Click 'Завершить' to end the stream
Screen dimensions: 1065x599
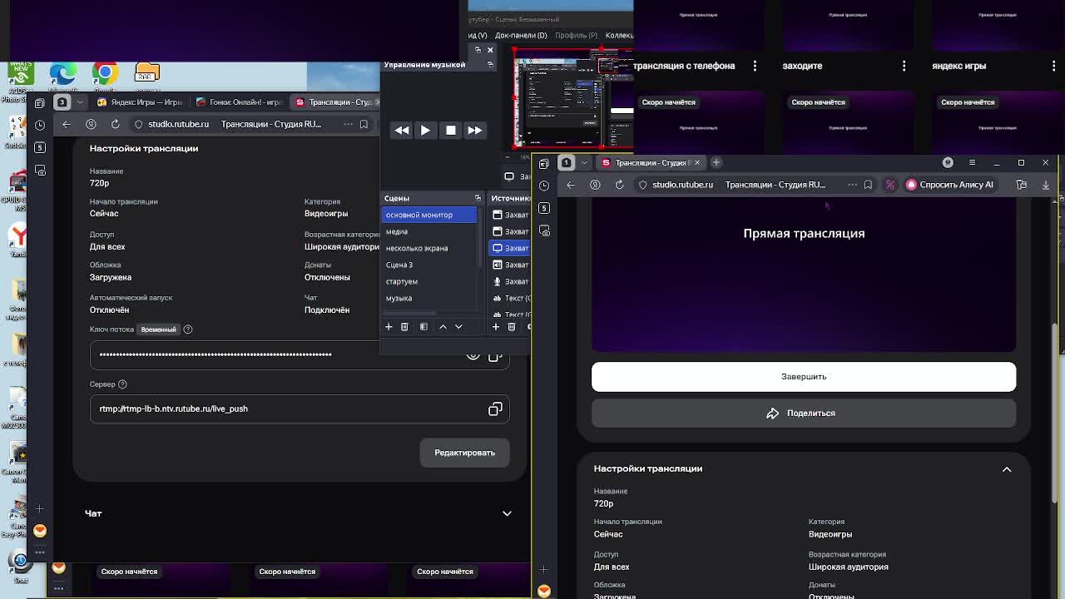point(804,377)
